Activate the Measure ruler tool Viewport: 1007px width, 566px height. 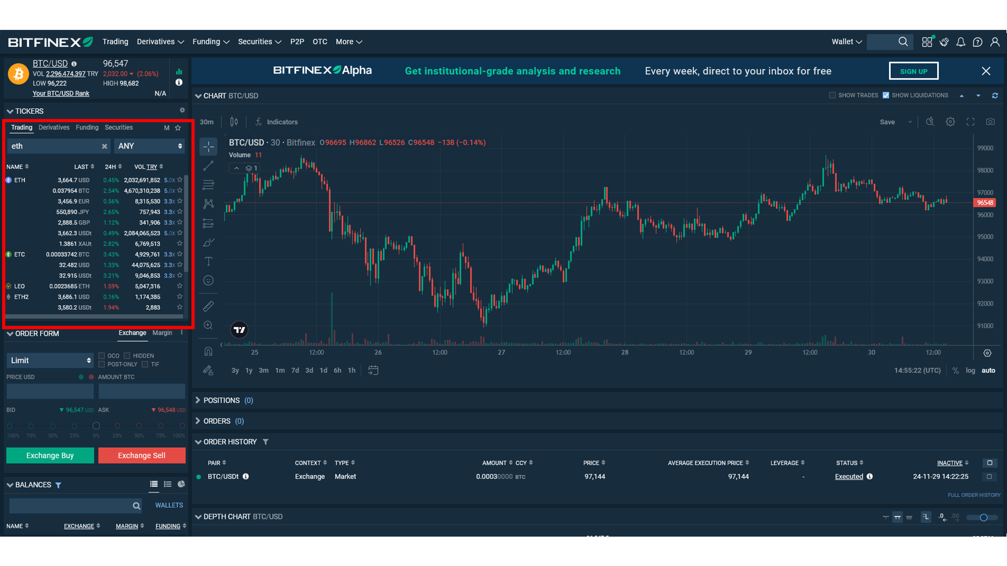click(208, 306)
